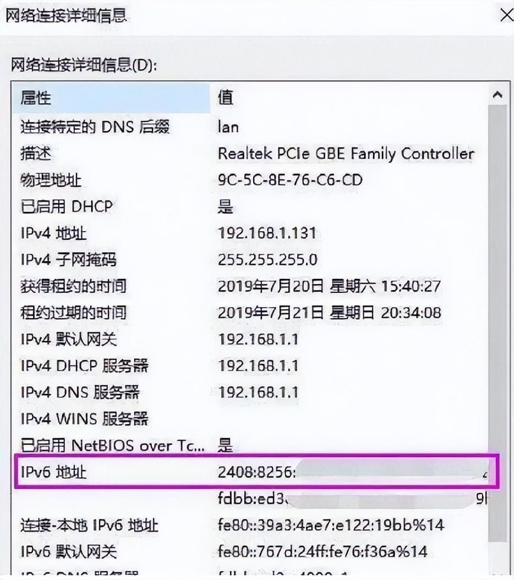Click the IPv6 默认网关 row
This screenshot has width=514, height=580.
(250, 552)
